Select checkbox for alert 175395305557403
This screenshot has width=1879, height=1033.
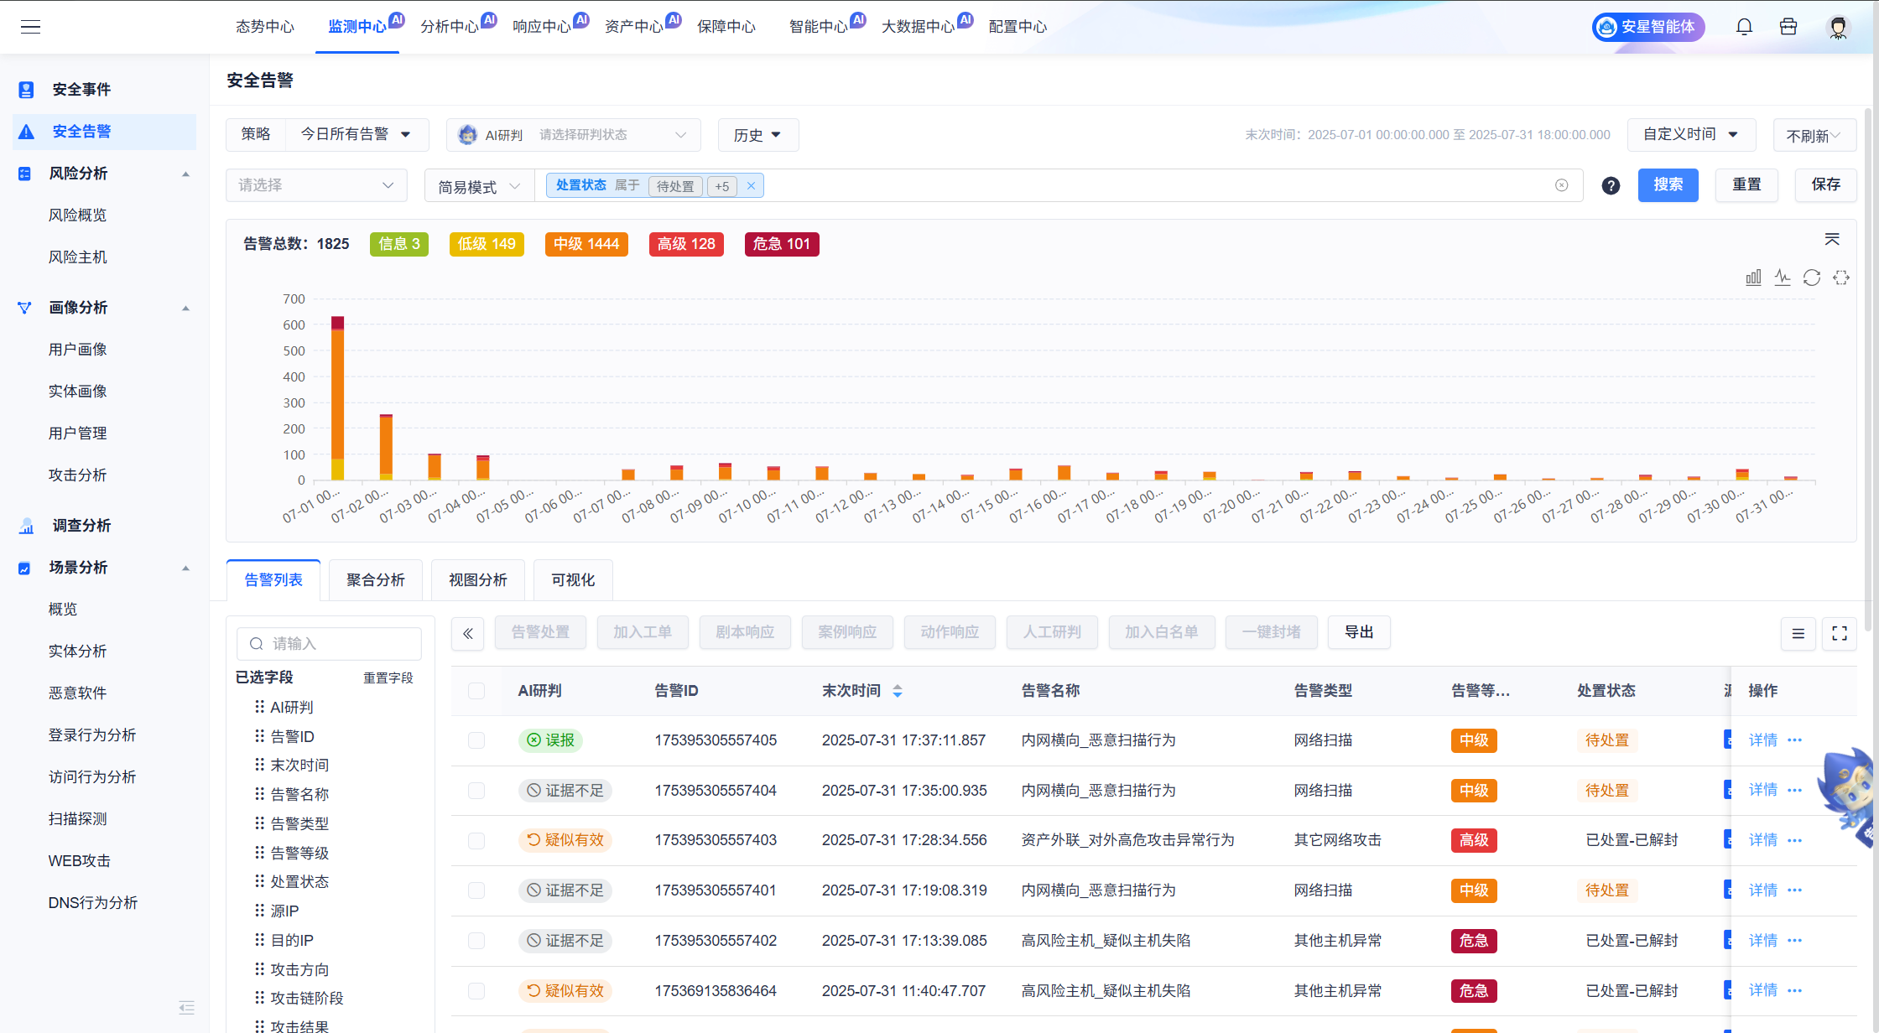(x=476, y=840)
